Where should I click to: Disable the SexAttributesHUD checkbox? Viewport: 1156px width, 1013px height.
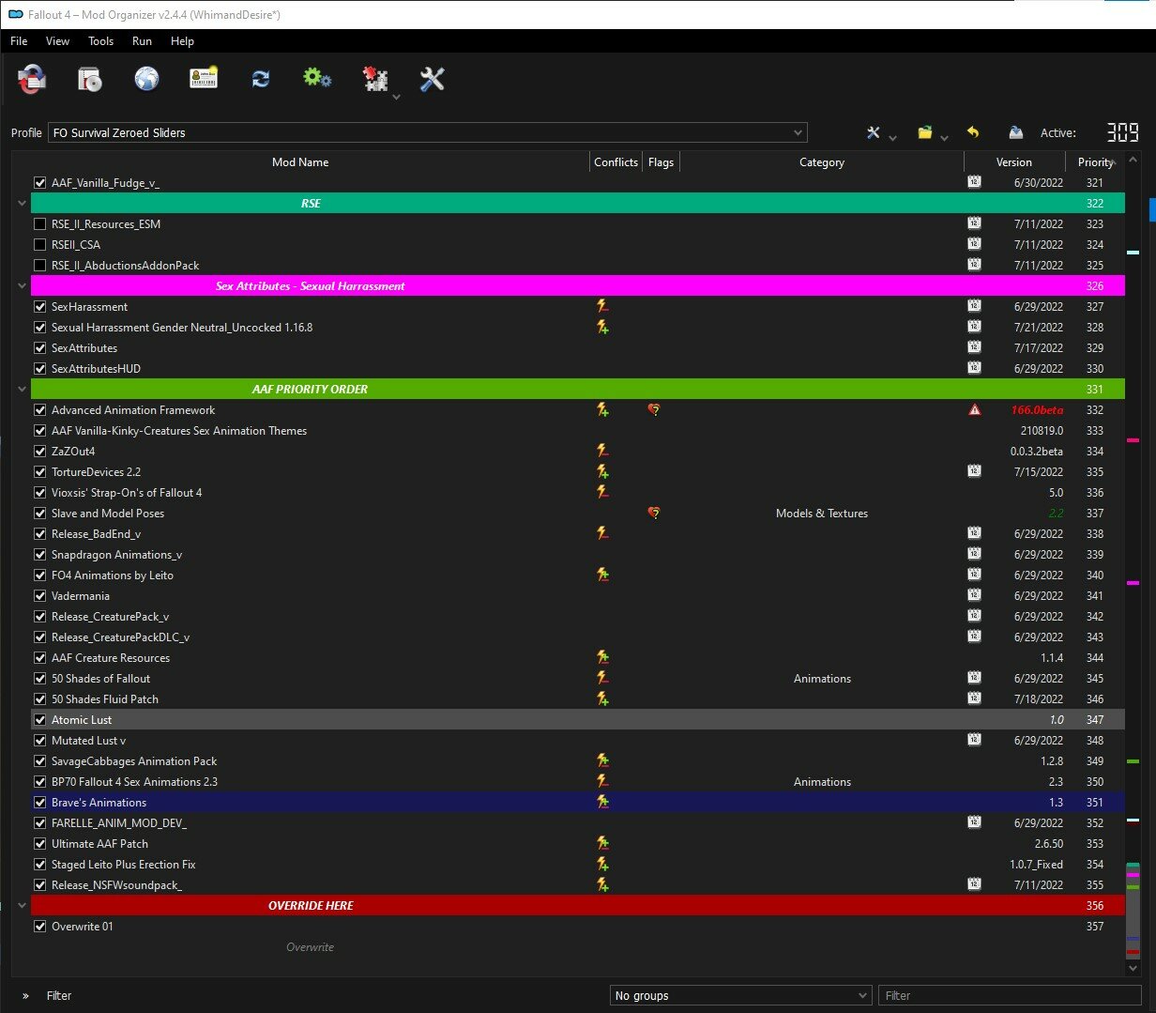[39, 368]
